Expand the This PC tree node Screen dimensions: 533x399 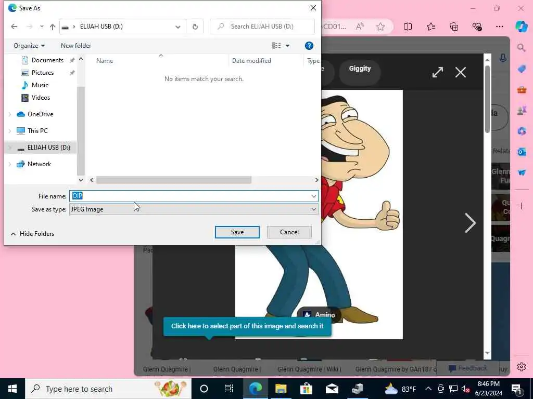[x=10, y=131]
